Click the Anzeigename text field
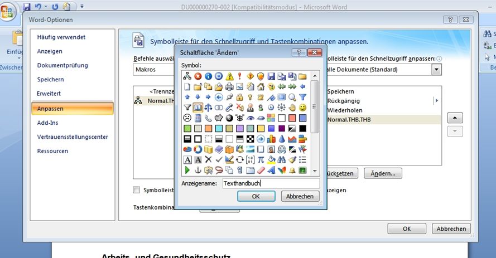Viewport: 496px width, 258px height. tap(271, 183)
